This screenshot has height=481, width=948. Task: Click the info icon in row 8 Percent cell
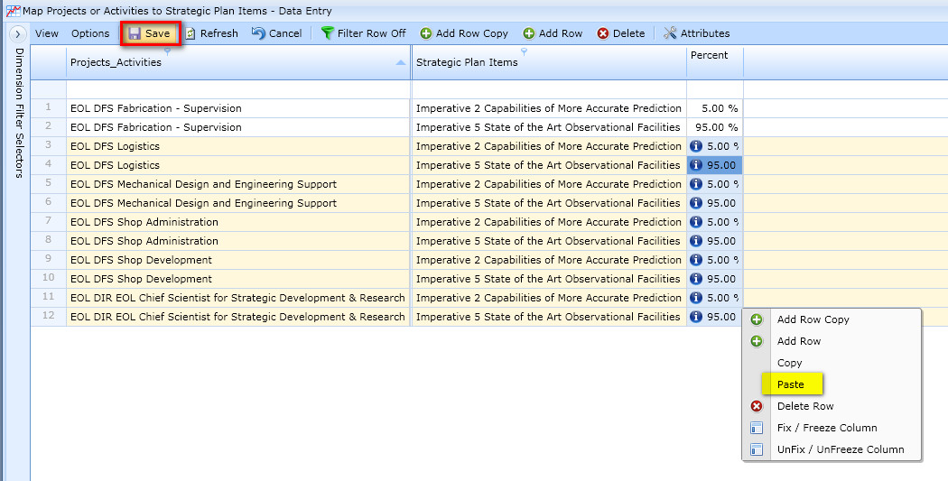(x=696, y=241)
